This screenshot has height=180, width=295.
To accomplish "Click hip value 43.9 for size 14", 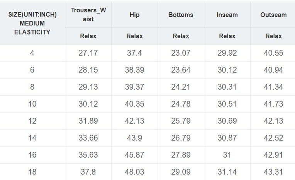I will pos(134,138).
